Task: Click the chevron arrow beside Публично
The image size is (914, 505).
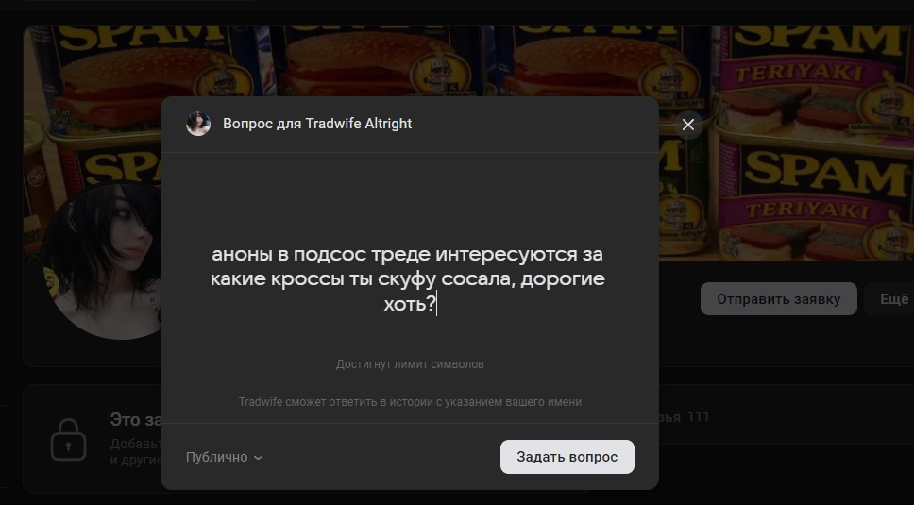Action: [258, 458]
